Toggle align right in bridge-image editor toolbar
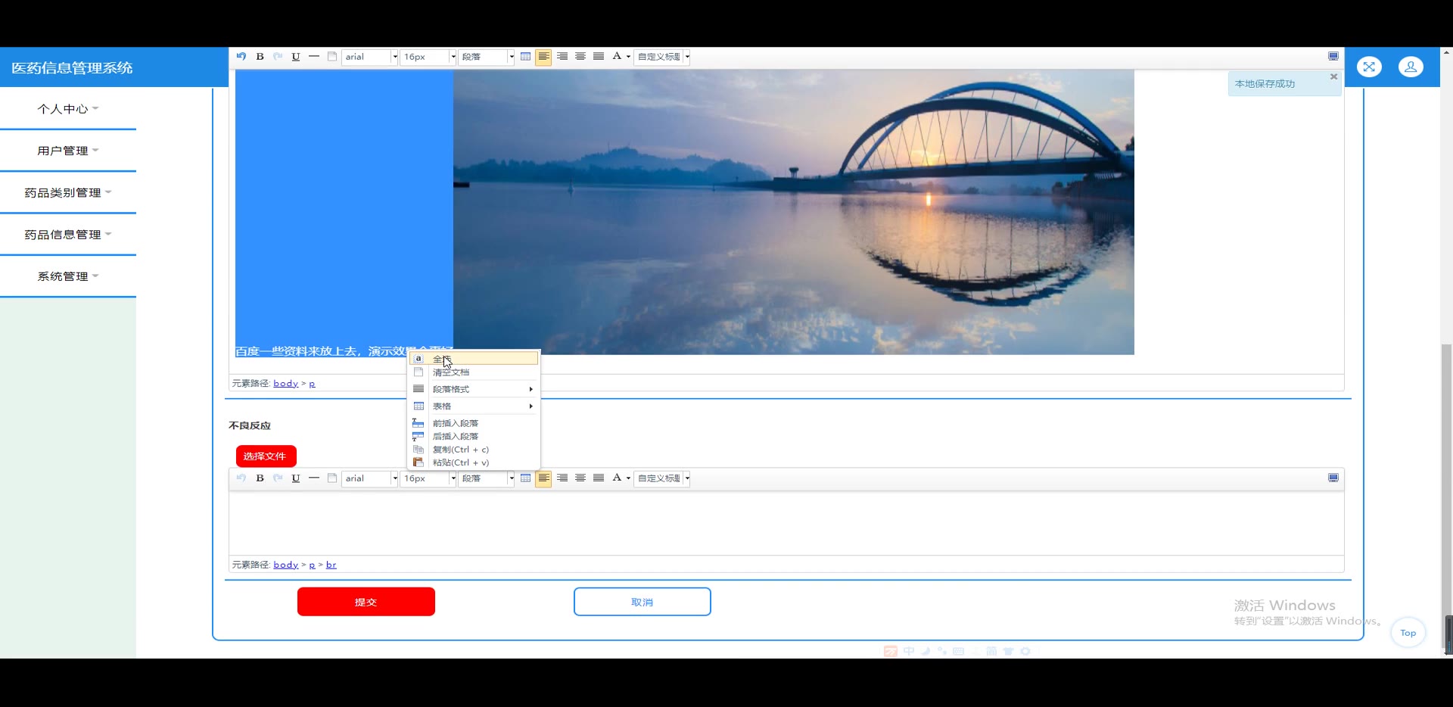Image resolution: width=1453 pixels, height=707 pixels. click(x=562, y=57)
